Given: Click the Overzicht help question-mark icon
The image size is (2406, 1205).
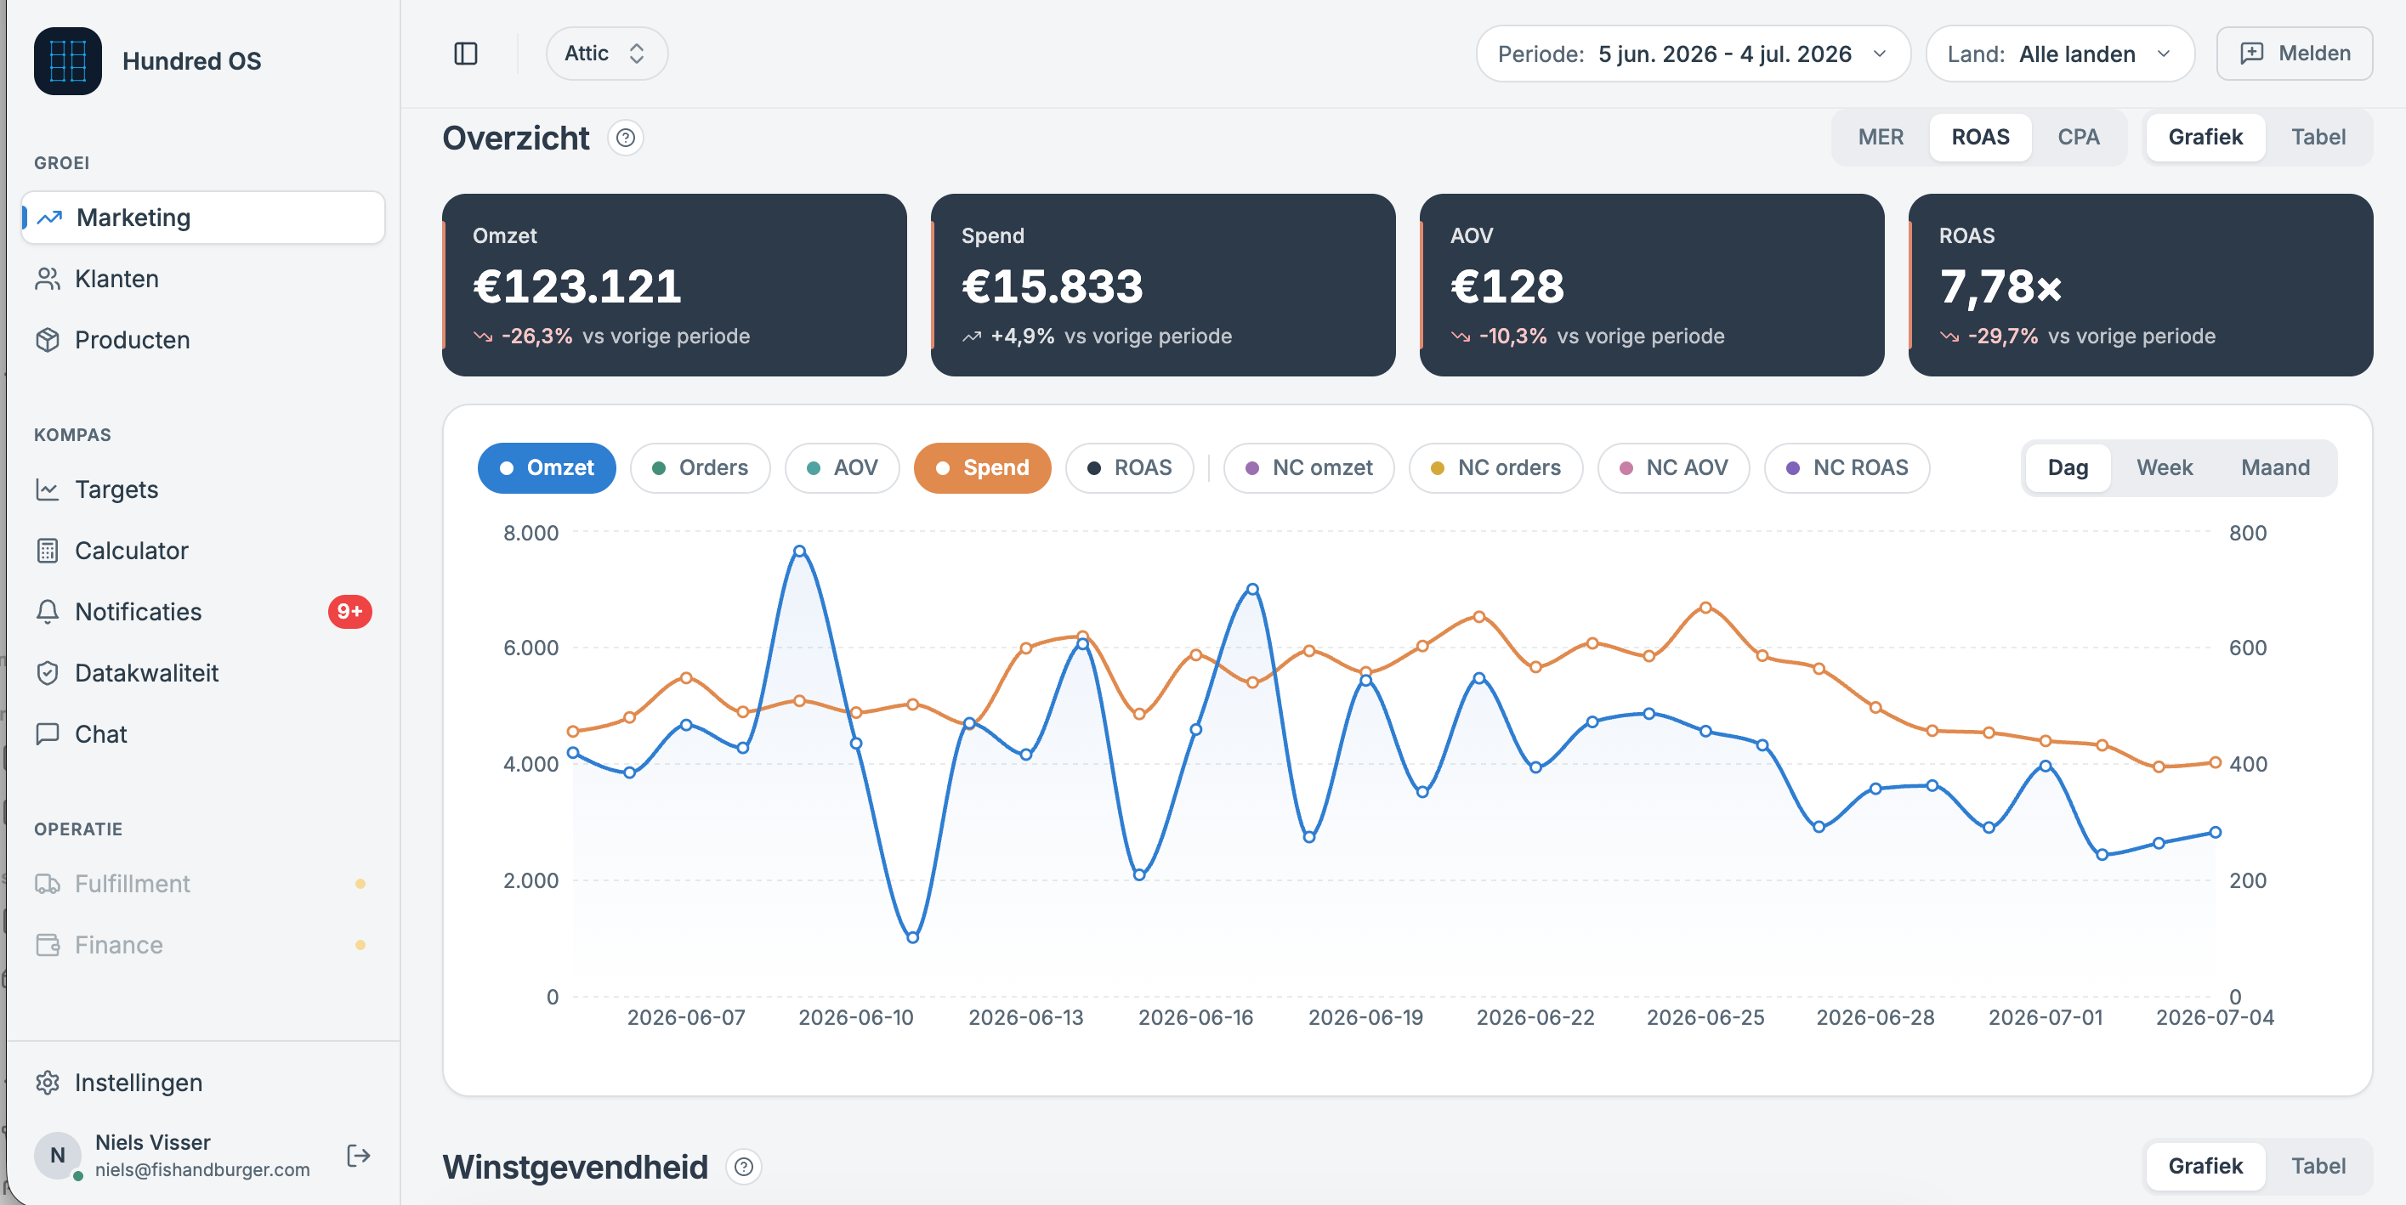Looking at the screenshot, I should click(x=626, y=139).
